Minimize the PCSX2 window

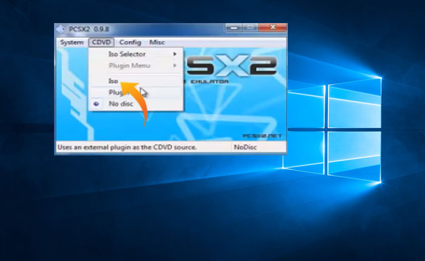(234, 28)
